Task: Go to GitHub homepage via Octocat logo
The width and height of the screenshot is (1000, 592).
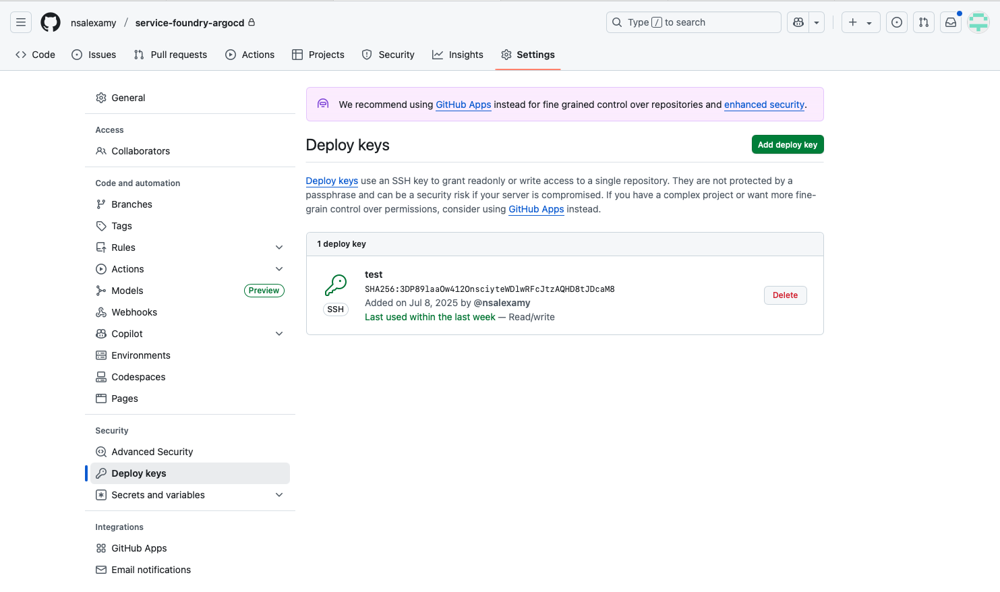Action: coord(51,22)
